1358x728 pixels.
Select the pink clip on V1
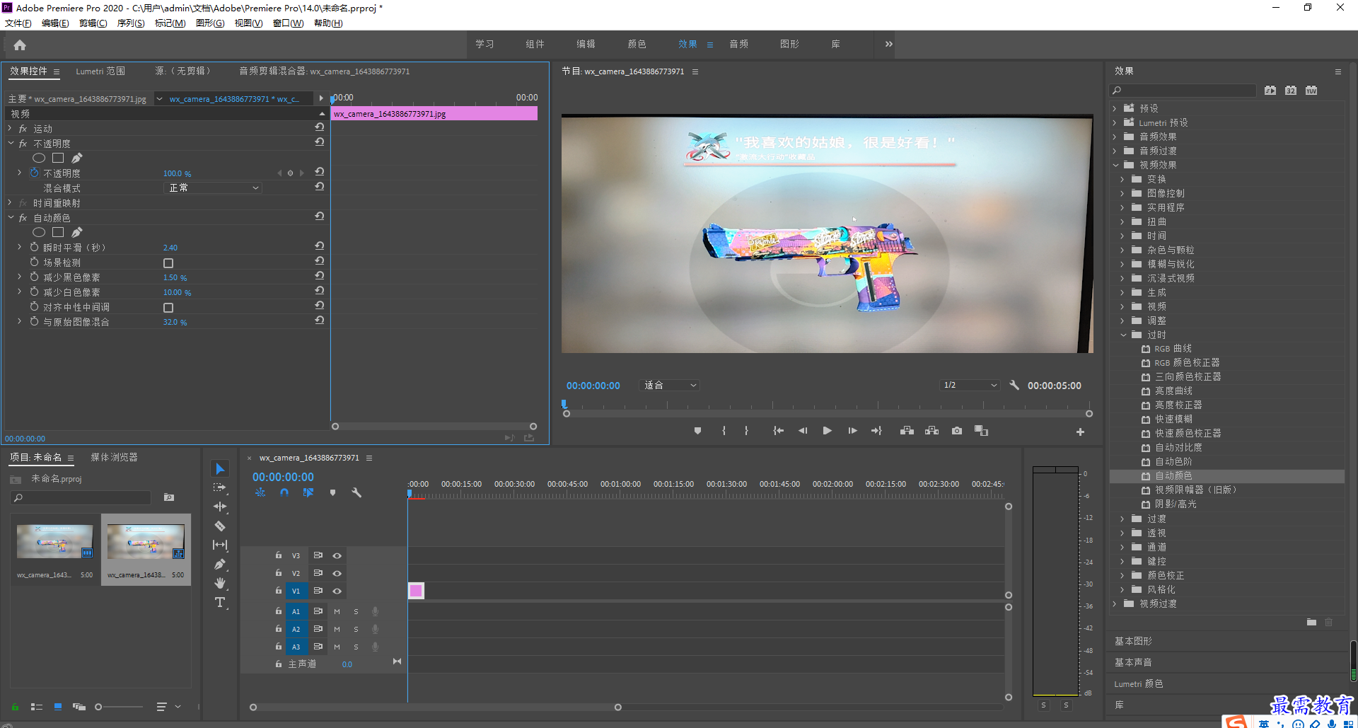click(x=416, y=590)
